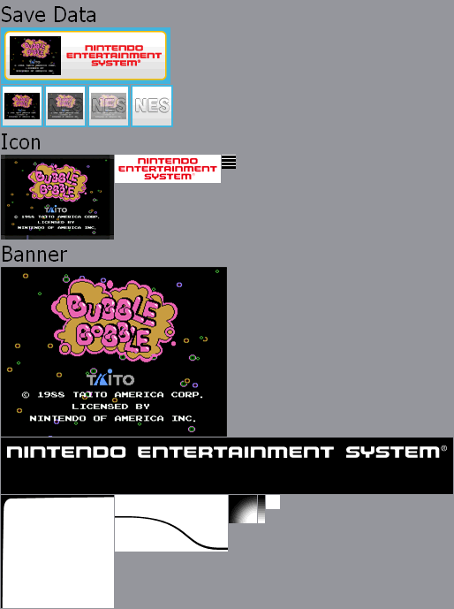Click the Bubble Bobble title screen under Icon
Image resolution: width=454 pixels, height=609 pixels.
tap(57, 197)
